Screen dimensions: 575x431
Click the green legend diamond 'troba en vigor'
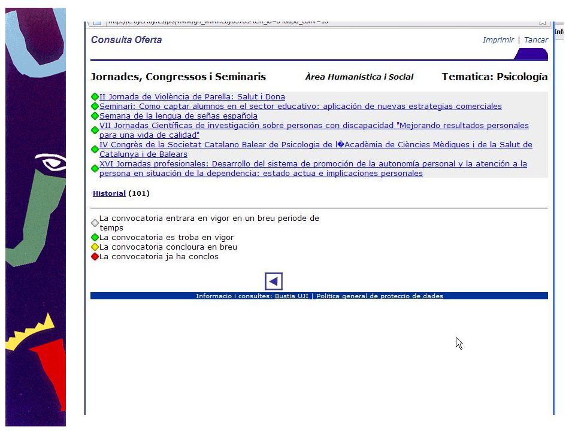point(95,238)
